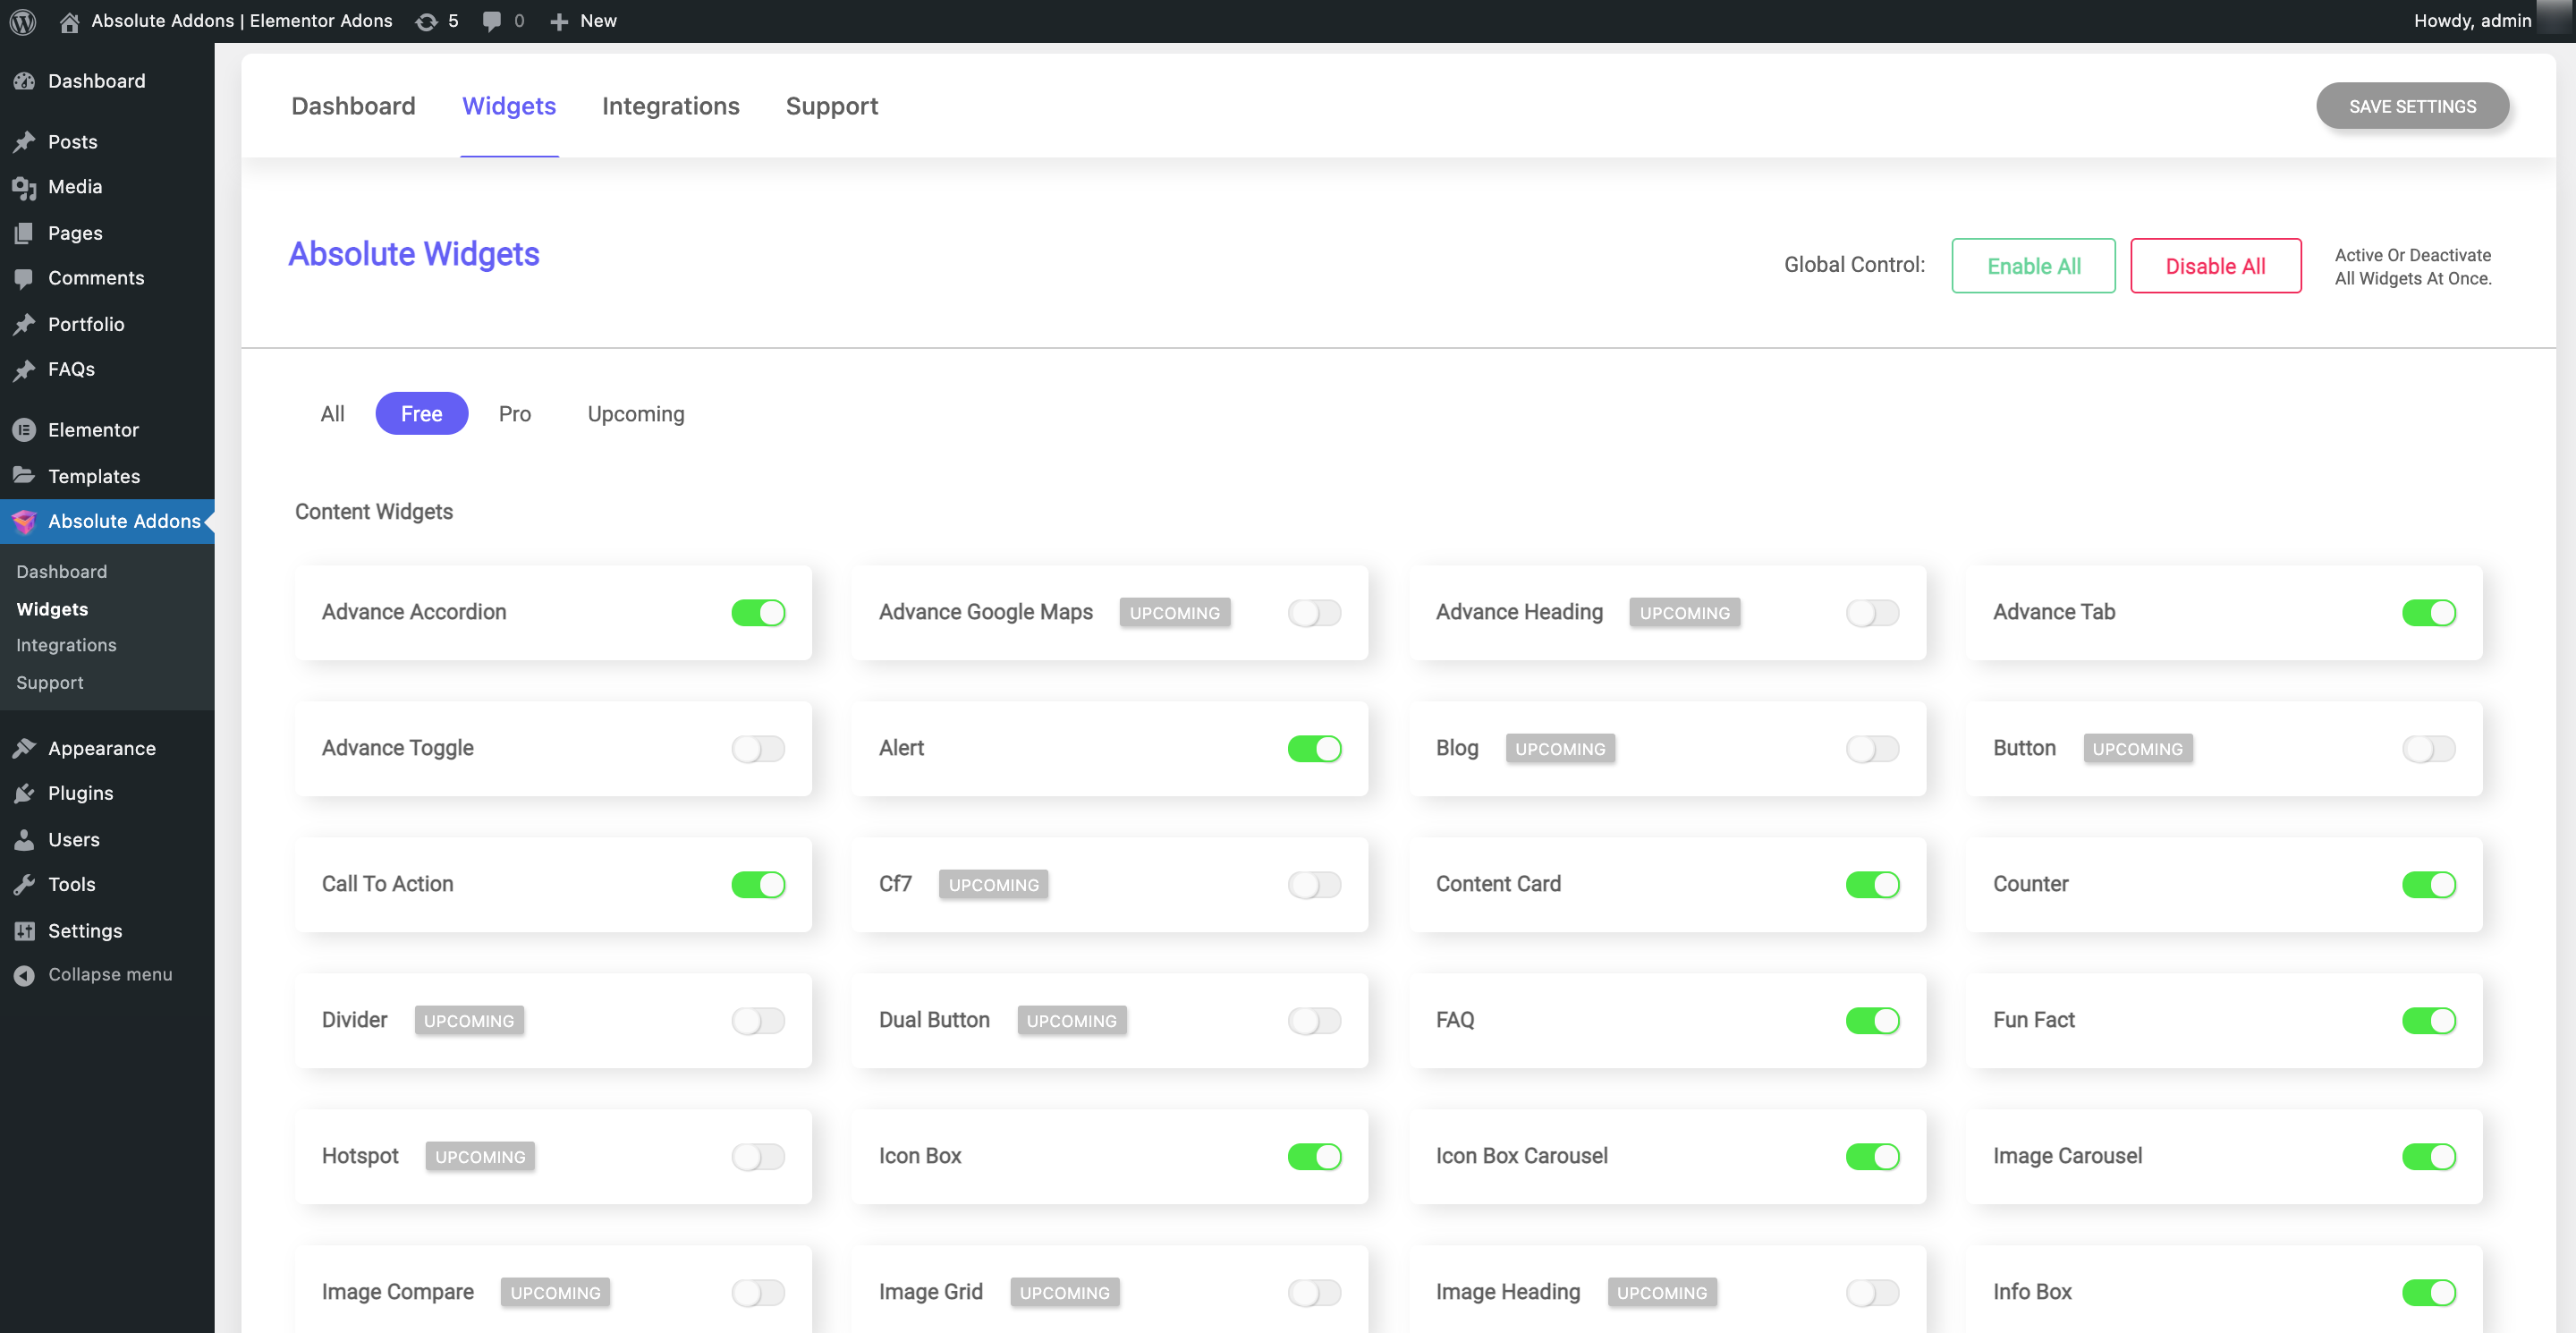Click the Portfolio pin icon
This screenshot has width=2576, height=1333.
24,324
